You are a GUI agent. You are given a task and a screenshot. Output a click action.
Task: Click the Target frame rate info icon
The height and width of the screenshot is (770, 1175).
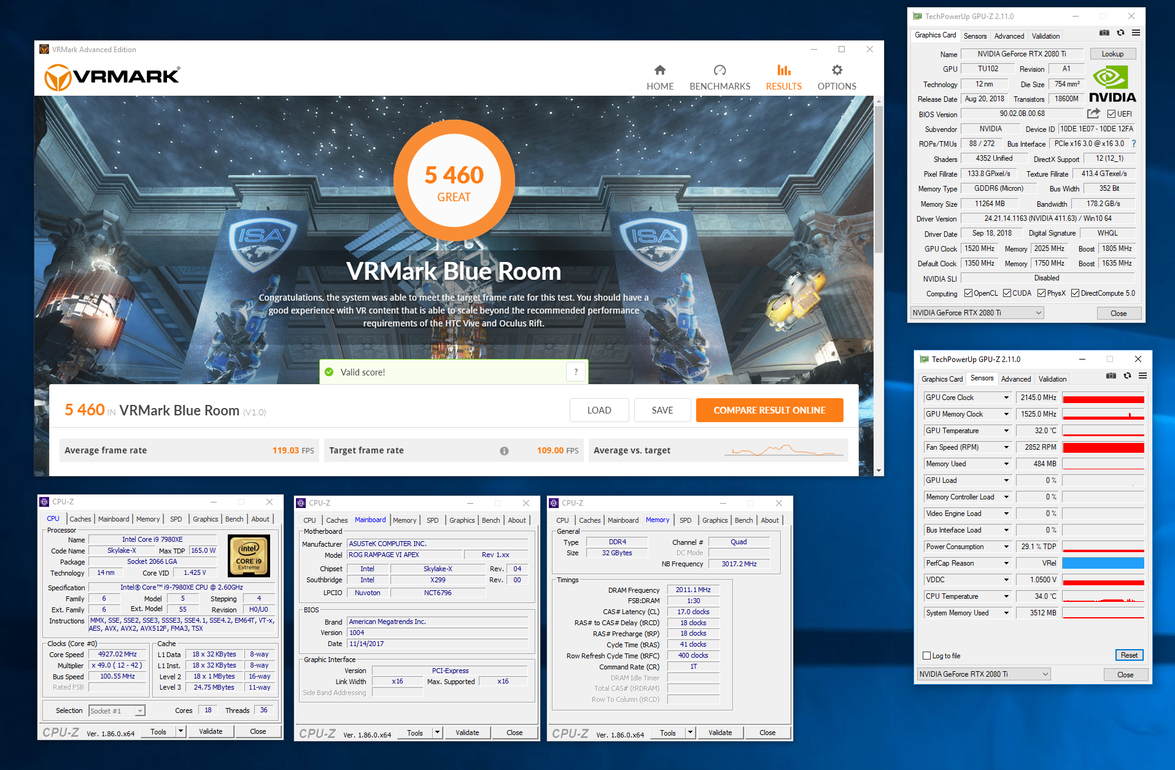[504, 451]
